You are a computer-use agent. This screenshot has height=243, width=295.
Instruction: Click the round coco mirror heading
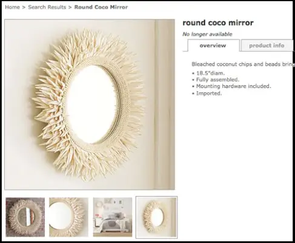218,22
